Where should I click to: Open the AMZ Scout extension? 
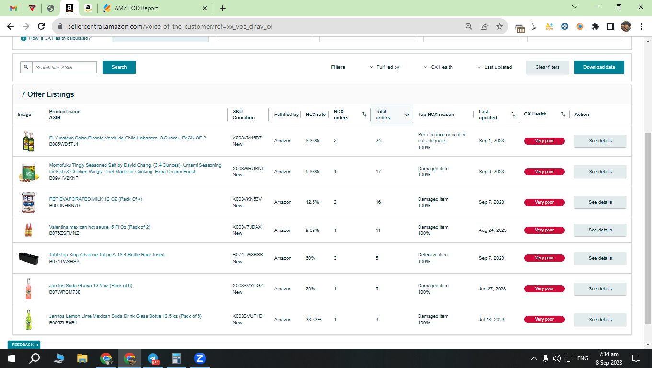[x=549, y=27]
